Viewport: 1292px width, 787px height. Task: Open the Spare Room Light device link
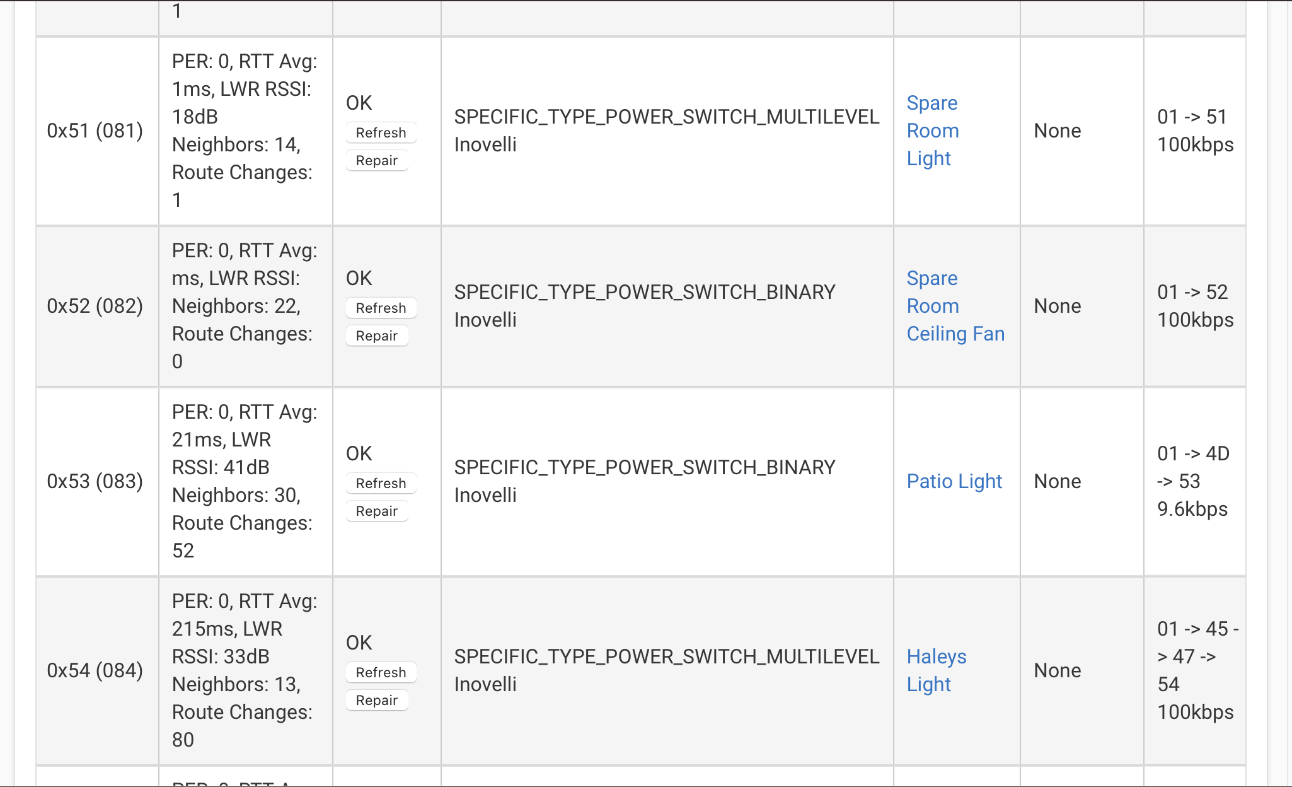point(933,131)
